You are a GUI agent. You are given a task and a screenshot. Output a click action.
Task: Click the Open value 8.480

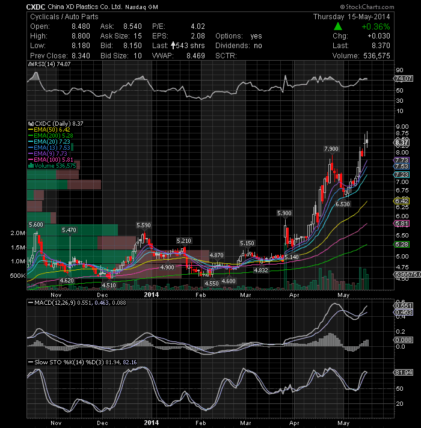[81, 26]
